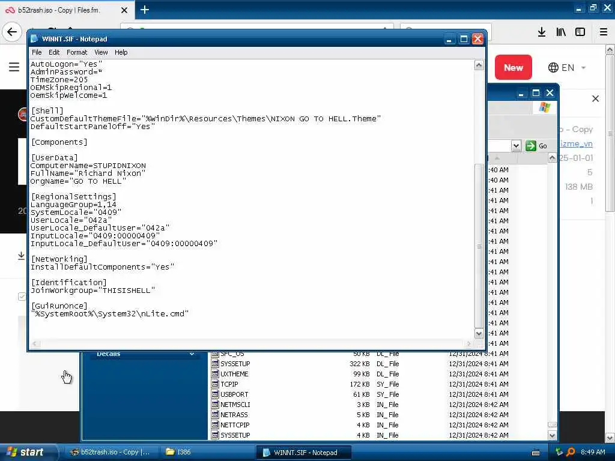
Task: Click browser page scrollbar up arrow
Action: coord(610,50)
